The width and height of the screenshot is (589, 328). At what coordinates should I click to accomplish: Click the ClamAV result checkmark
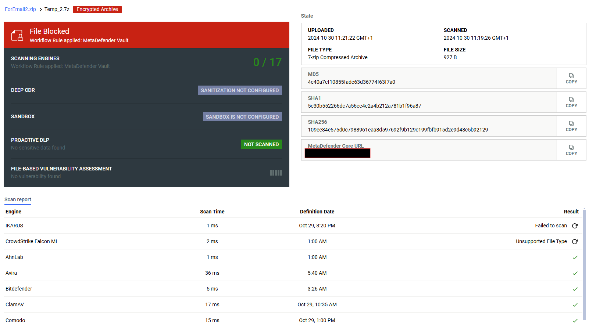click(575, 305)
